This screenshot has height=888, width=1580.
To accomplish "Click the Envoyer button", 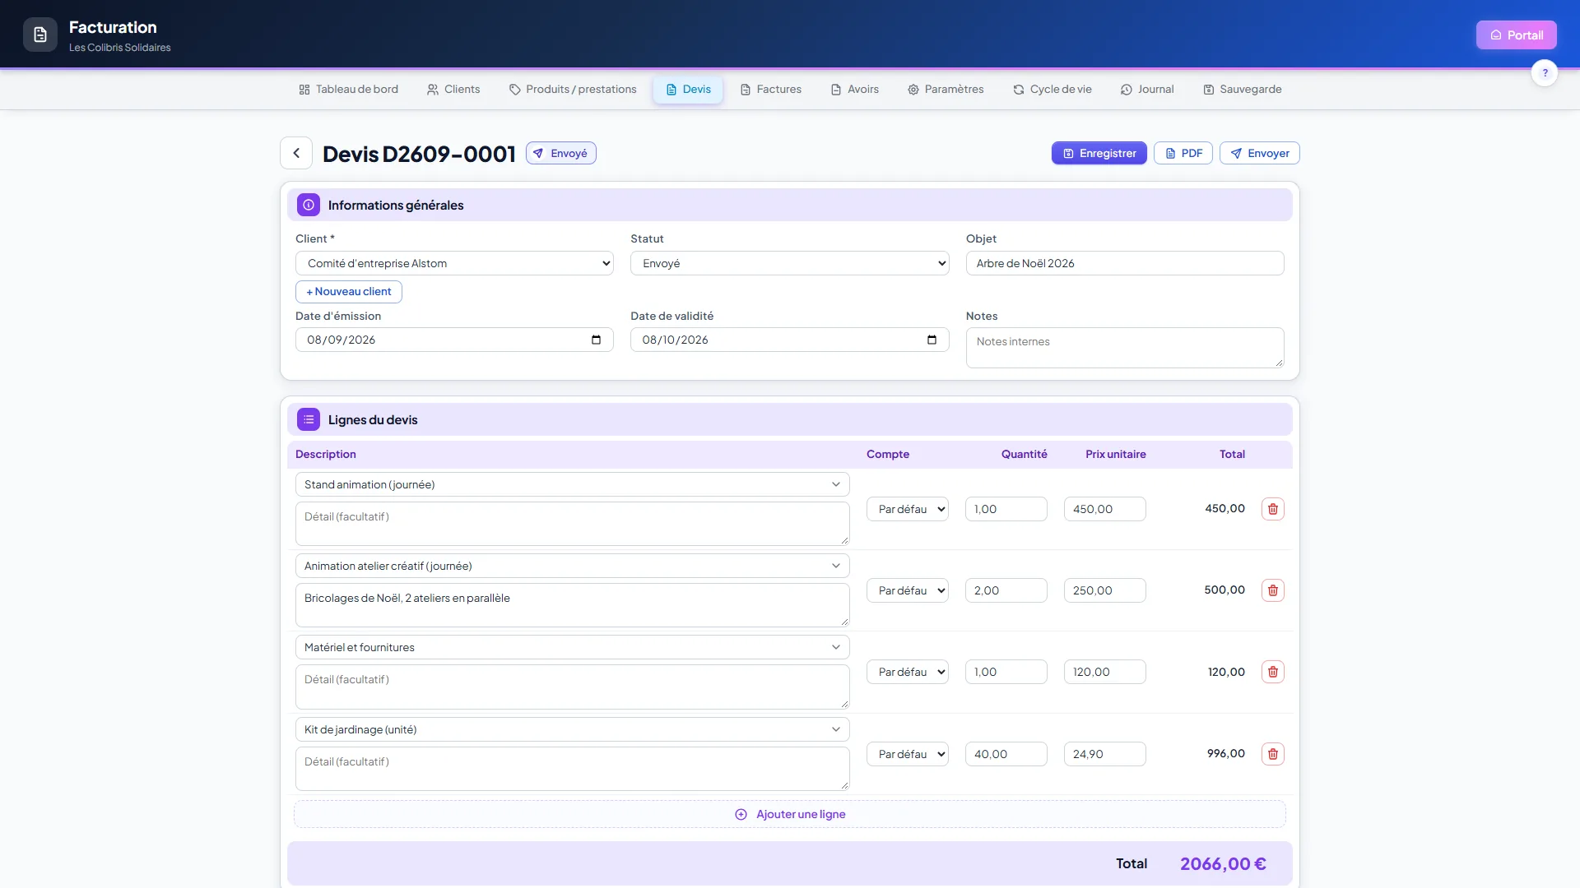I will 1259,153.
